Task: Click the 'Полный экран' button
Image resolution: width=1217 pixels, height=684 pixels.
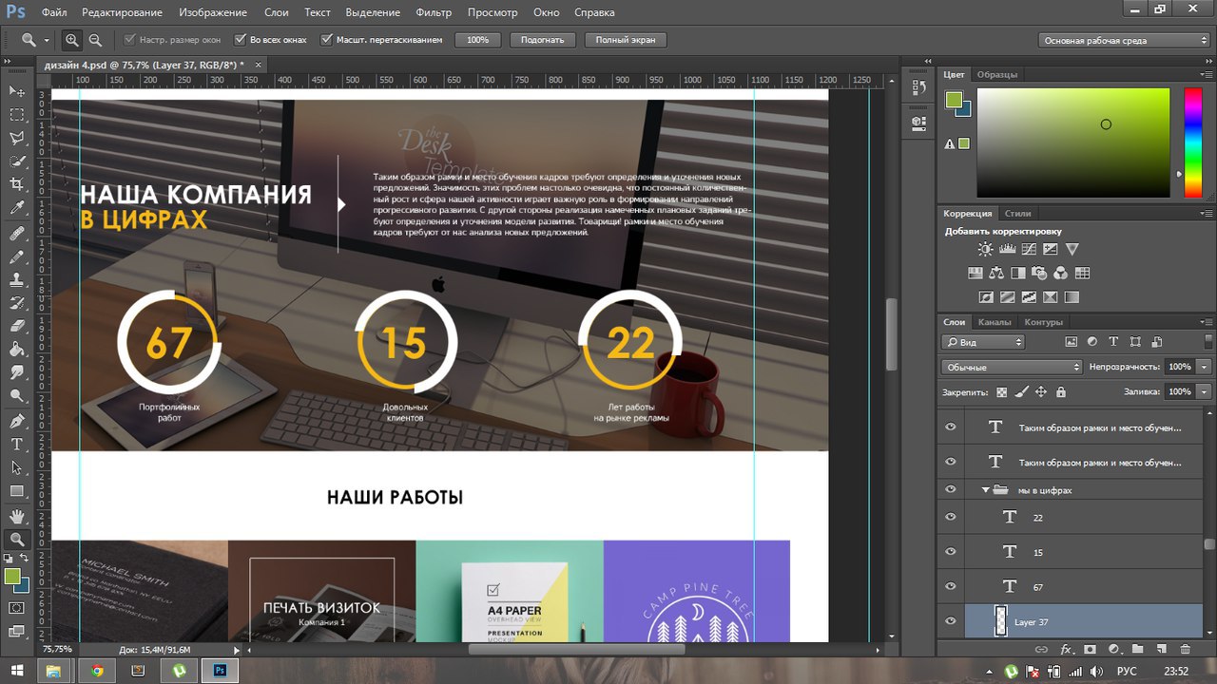Action: [x=626, y=40]
